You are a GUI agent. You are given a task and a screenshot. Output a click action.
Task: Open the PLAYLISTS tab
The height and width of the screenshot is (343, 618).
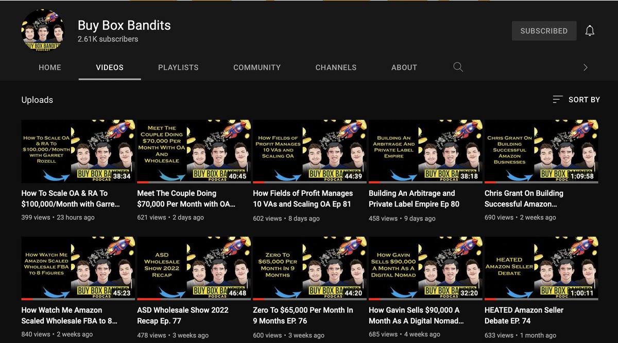(x=178, y=67)
